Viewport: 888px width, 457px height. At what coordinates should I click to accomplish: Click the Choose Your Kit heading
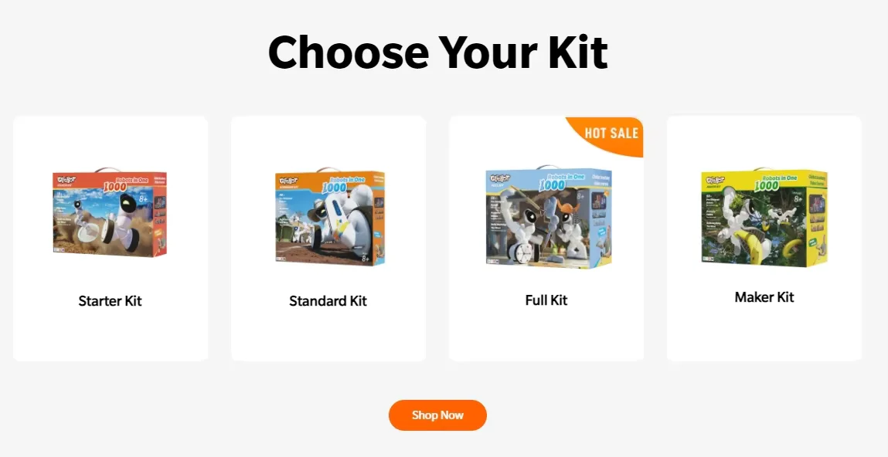click(x=437, y=52)
